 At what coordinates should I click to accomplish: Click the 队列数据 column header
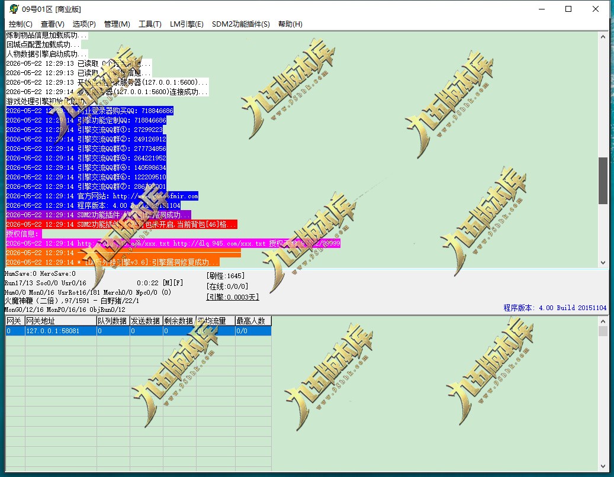click(113, 321)
